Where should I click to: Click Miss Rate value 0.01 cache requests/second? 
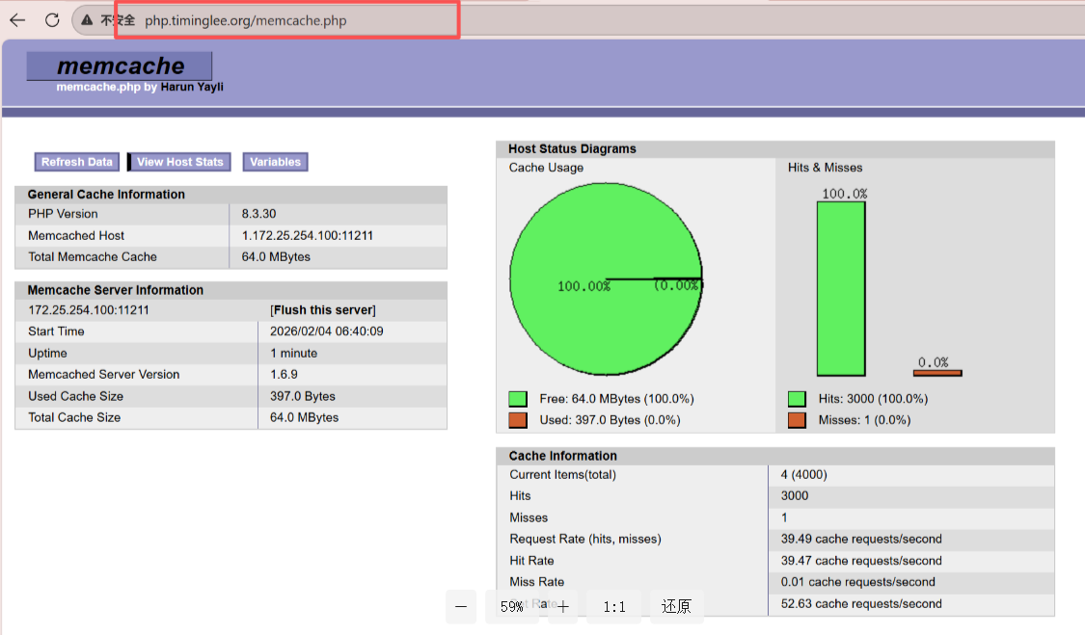pyautogui.click(x=858, y=582)
